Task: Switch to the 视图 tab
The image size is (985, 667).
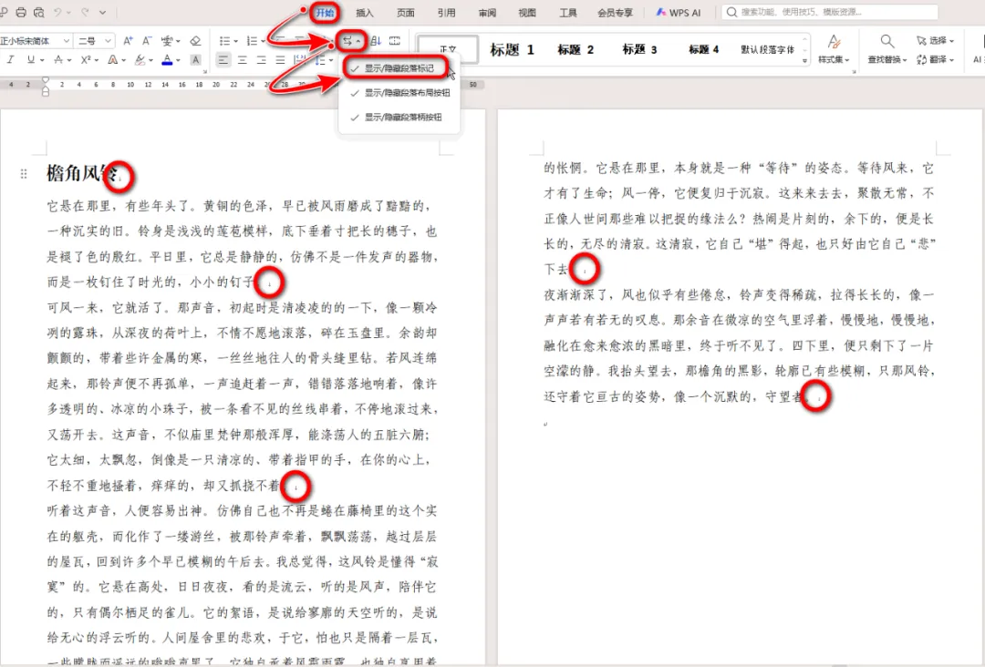Action: point(527,13)
